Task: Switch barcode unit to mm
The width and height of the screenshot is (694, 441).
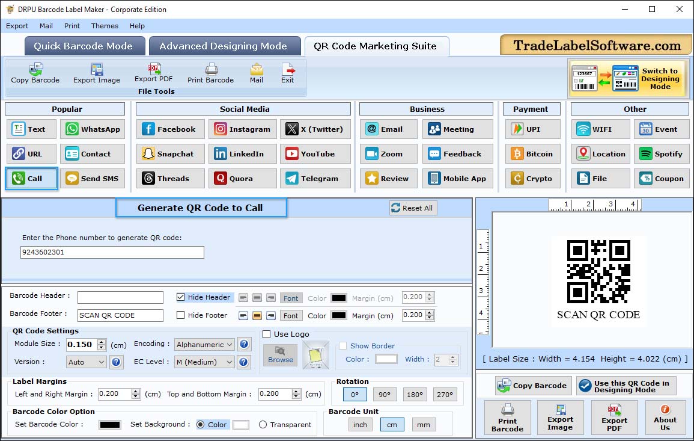Action: [x=424, y=425]
